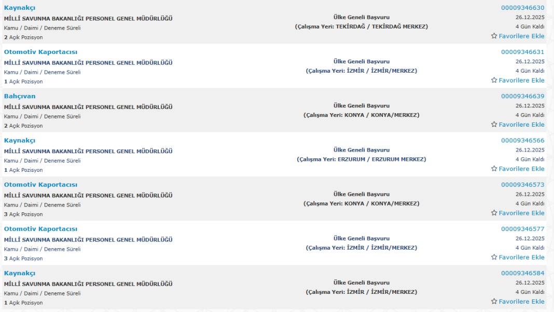Viewport: 554px width, 312px height.
Task: Open listing number 00009346573
Action: click(x=522, y=185)
